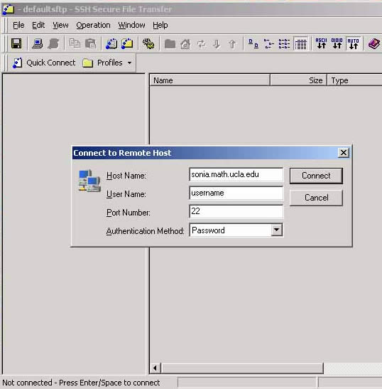The image size is (382, 389).
Task: Open the Edit menu
Action: [38, 25]
